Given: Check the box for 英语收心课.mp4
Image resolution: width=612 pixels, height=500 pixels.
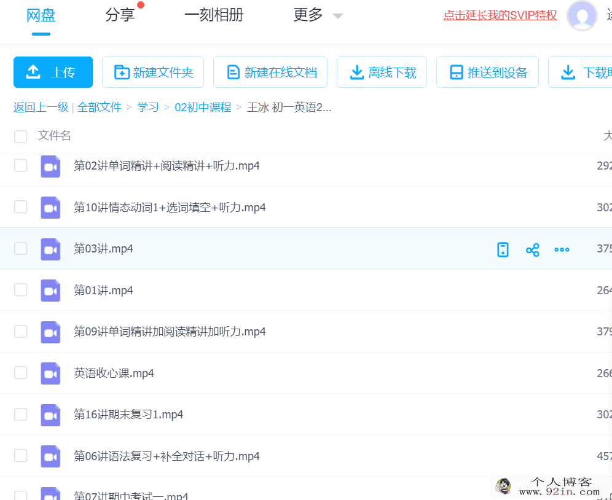Looking at the screenshot, I should click(21, 373).
